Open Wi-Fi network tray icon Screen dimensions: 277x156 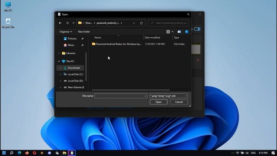click(x=238, y=153)
